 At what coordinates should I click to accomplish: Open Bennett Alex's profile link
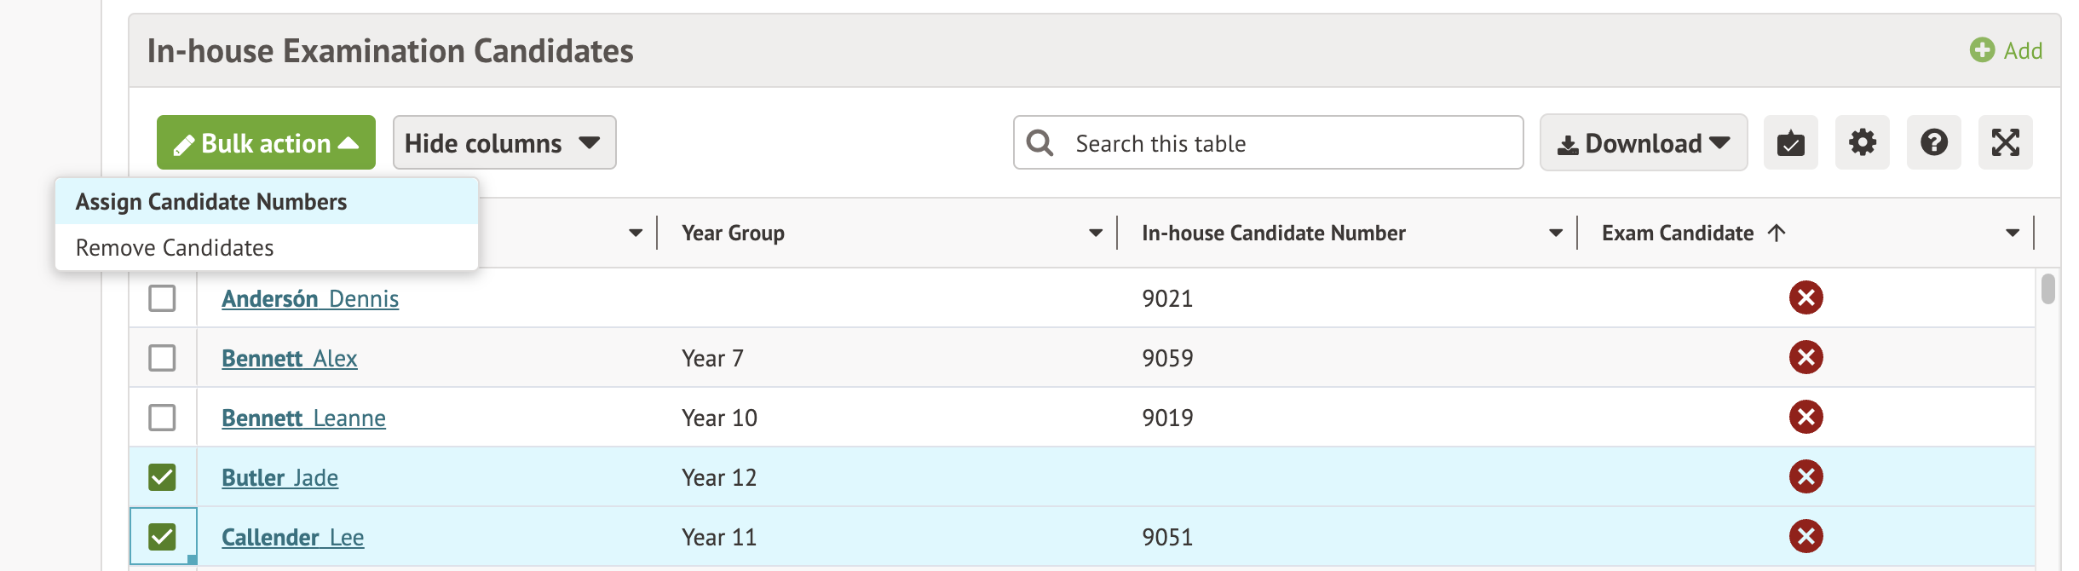pyautogui.click(x=289, y=358)
